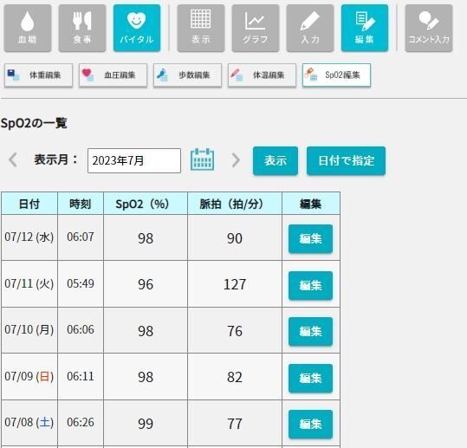Select the 07/09 (日) date cell
This screenshot has width=467, height=448.
pos(29,376)
